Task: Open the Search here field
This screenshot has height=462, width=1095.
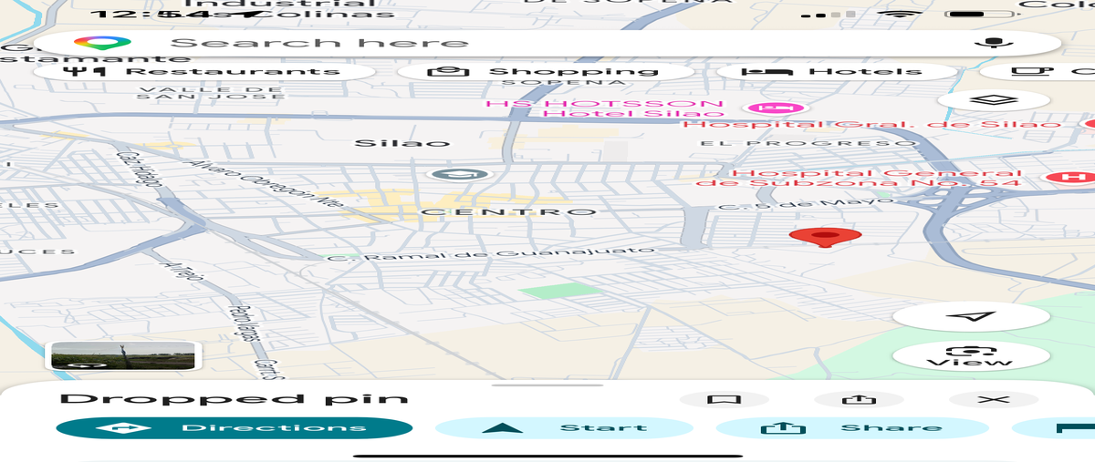Action: pyautogui.click(x=547, y=43)
